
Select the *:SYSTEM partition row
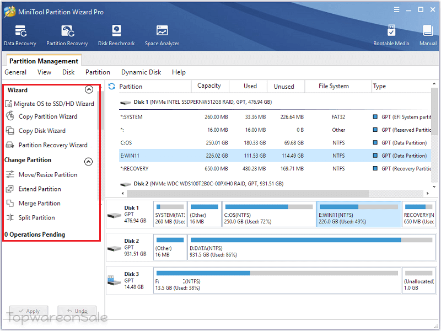[275, 117]
